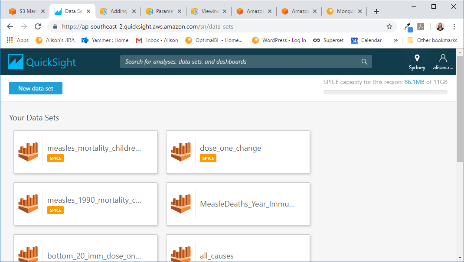Go back to previous page
The width and height of the screenshot is (464, 262).
(10, 26)
